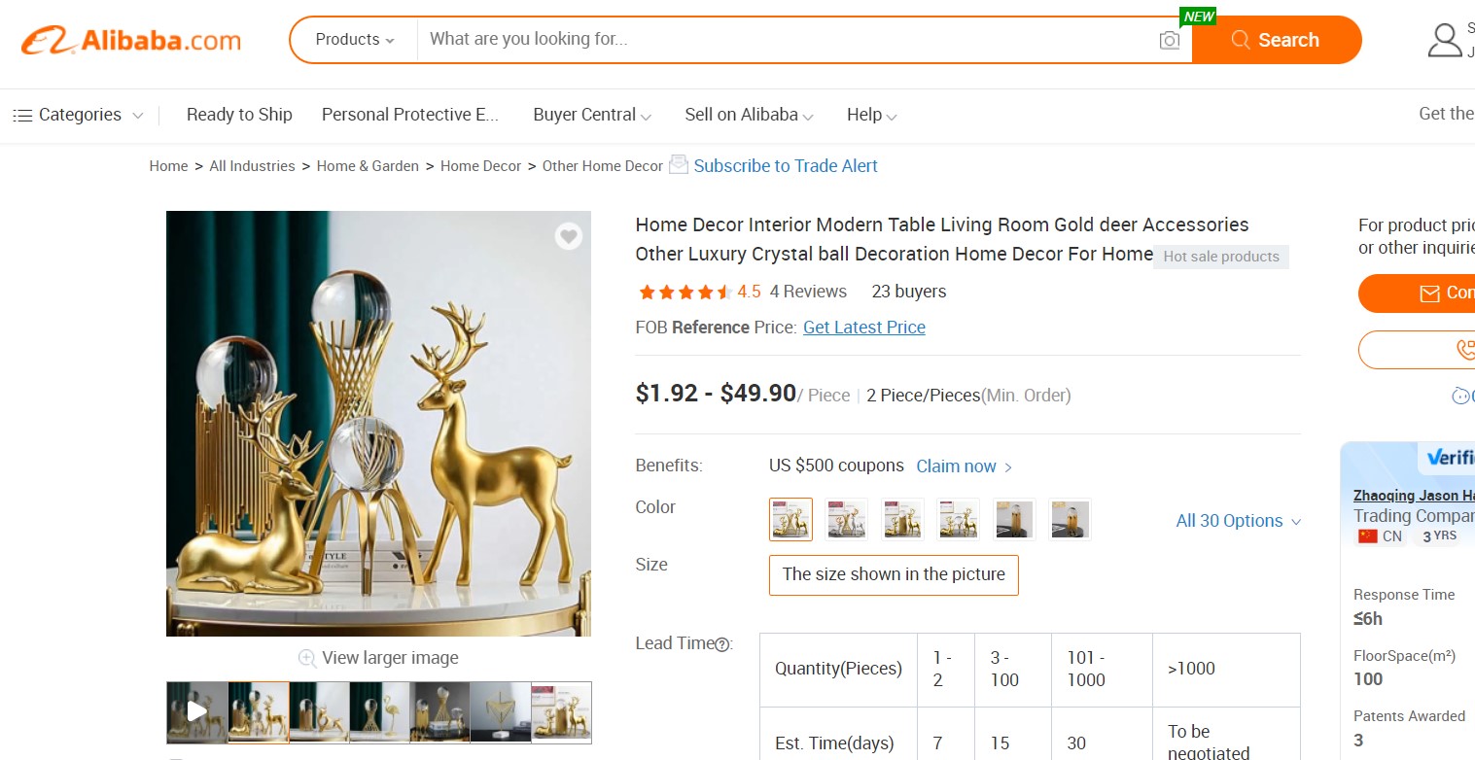
Task: Click the camera icon to search by image
Action: click(x=1169, y=39)
